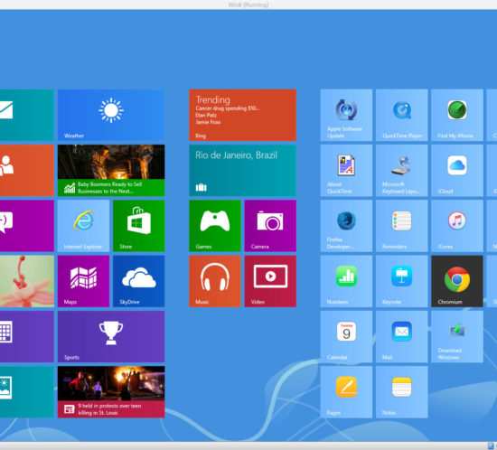
Task: Open the Keynote tile
Action: (x=402, y=281)
